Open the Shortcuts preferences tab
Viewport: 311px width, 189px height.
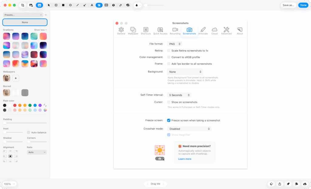(146, 31)
